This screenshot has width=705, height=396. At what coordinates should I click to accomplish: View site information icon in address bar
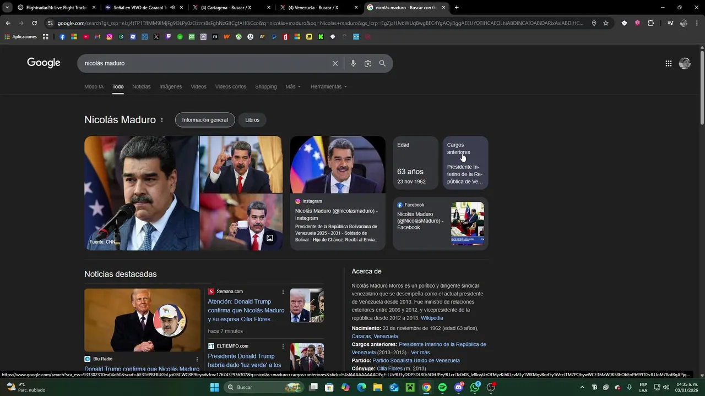coord(50,23)
